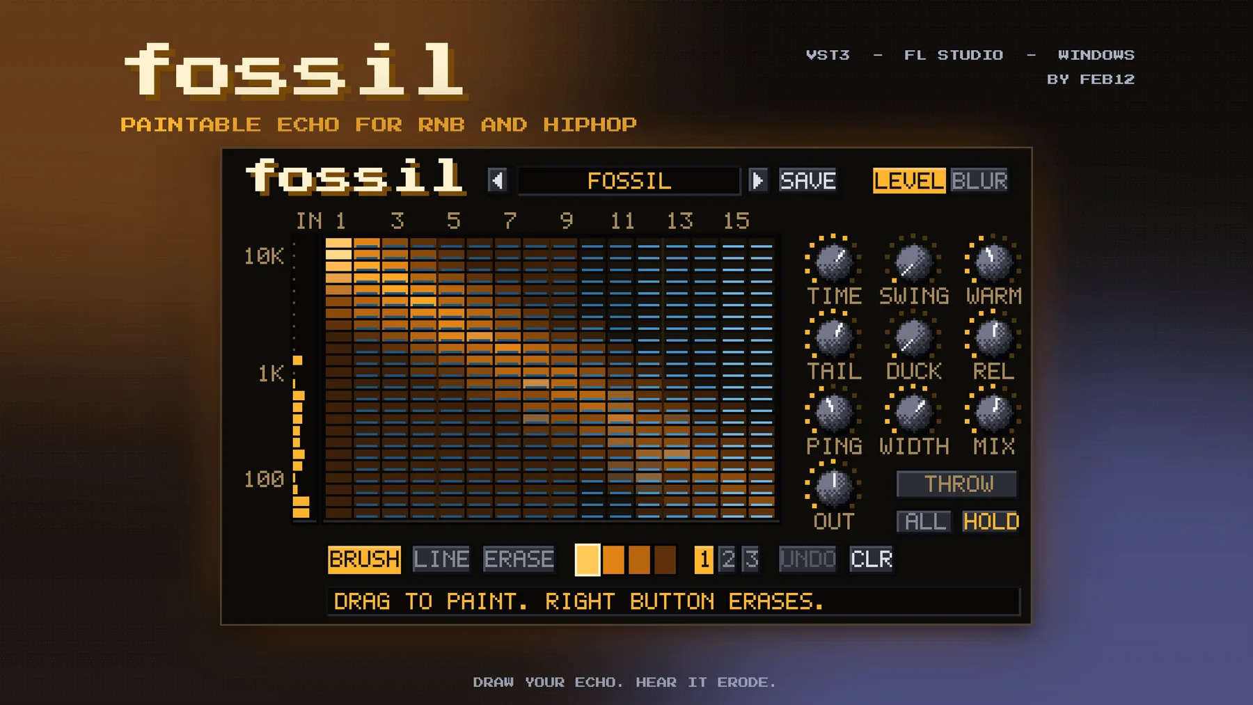Go to next preset with right arrow
The width and height of the screenshot is (1253, 705).
click(x=757, y=181)
